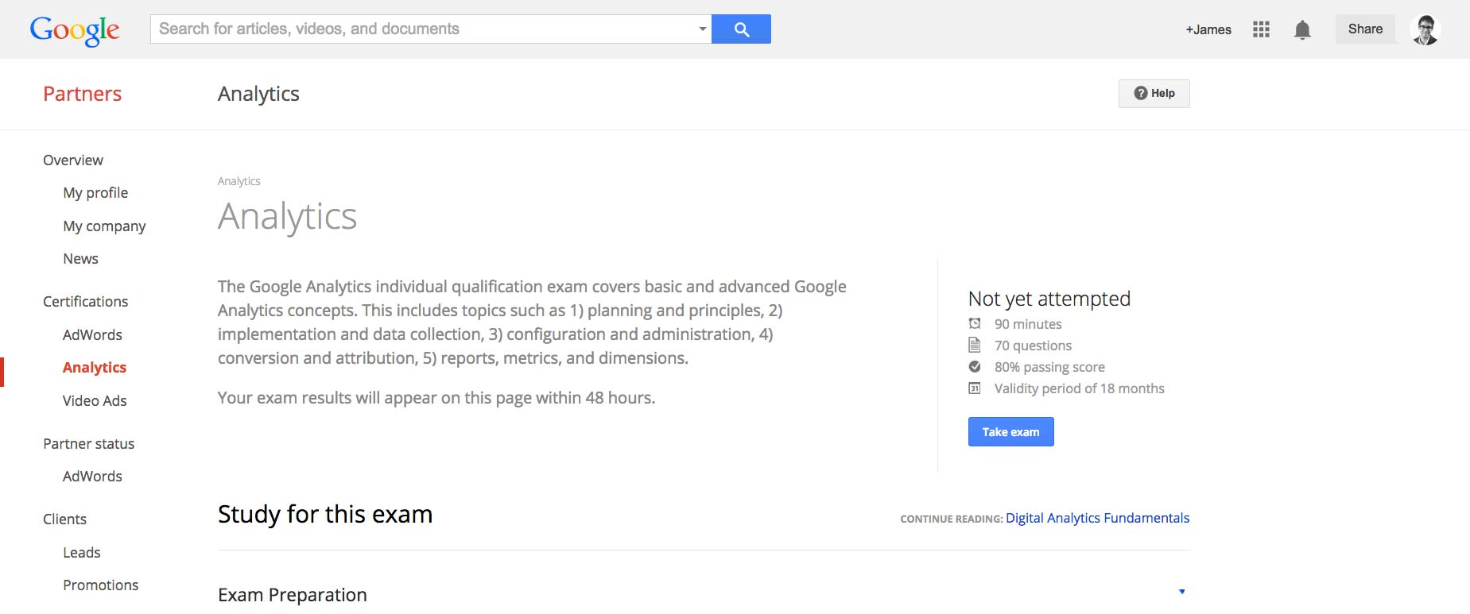Open the Digital Analytics Fundamentals link
The height and width of the screenshot is (614, 1470).
coord(1098,518)
